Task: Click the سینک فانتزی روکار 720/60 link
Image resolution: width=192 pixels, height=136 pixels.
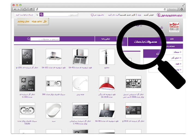Action: (x=27, y=122)
